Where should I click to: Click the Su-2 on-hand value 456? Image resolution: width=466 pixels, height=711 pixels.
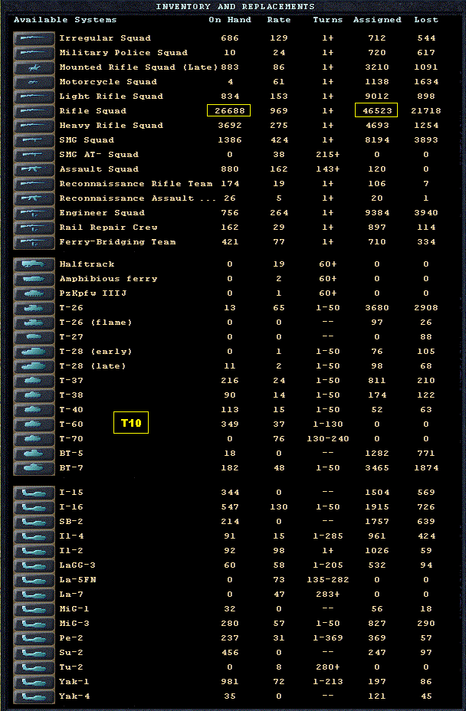230,653
